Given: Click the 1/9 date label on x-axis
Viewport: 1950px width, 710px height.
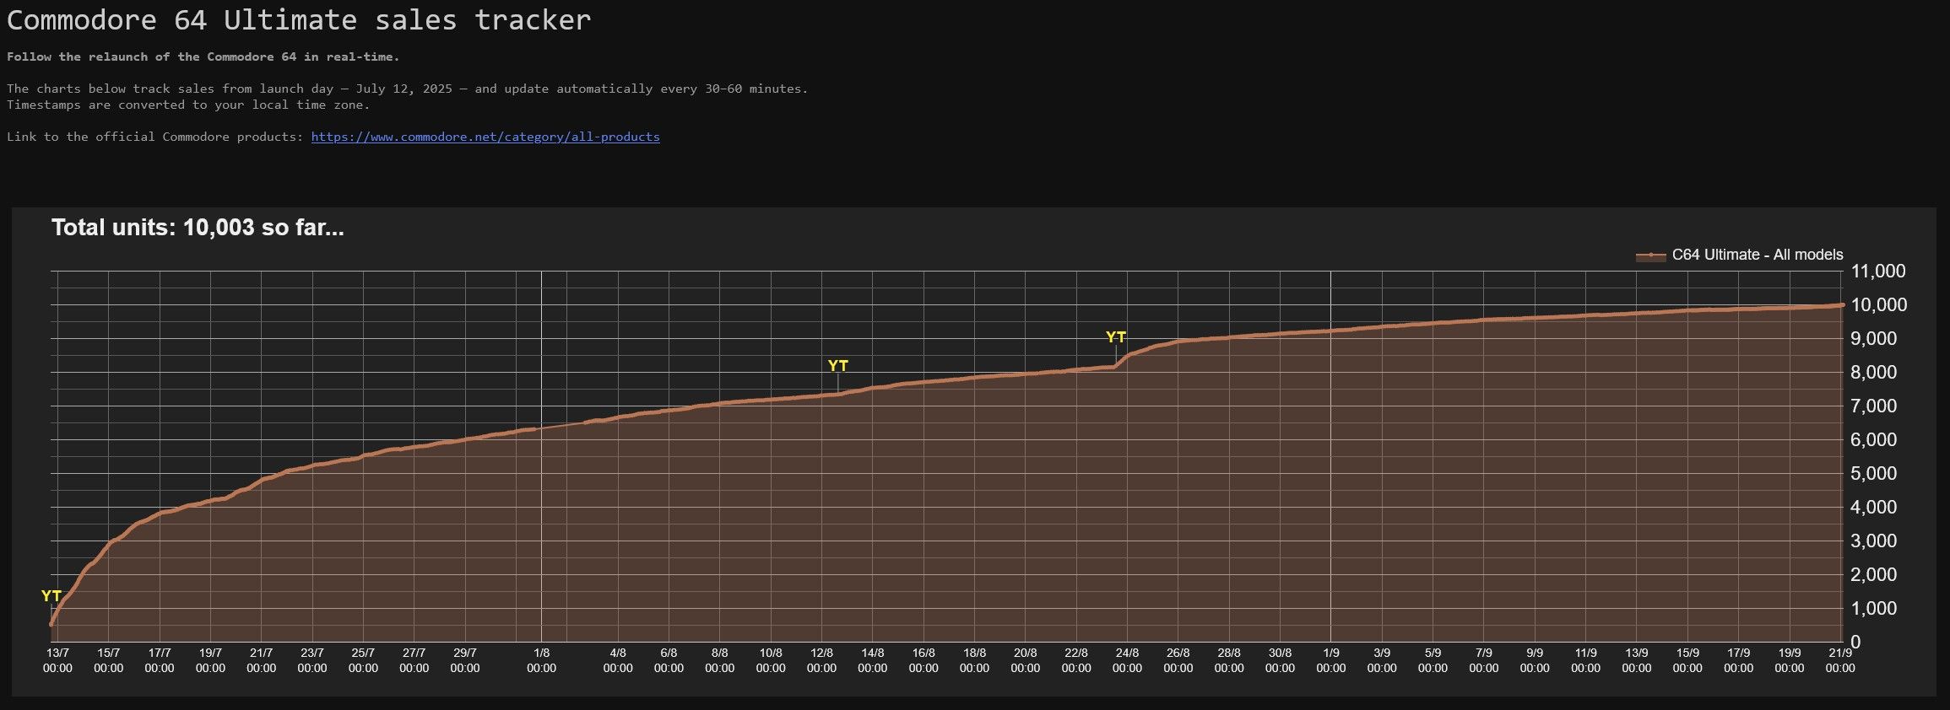Looking at the screenshot, I should pyautogui.click(x=1330, y=660).
